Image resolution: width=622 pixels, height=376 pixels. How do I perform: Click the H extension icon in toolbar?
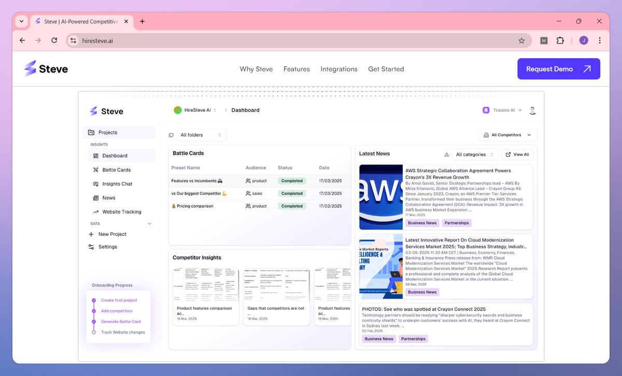[544, 40]
